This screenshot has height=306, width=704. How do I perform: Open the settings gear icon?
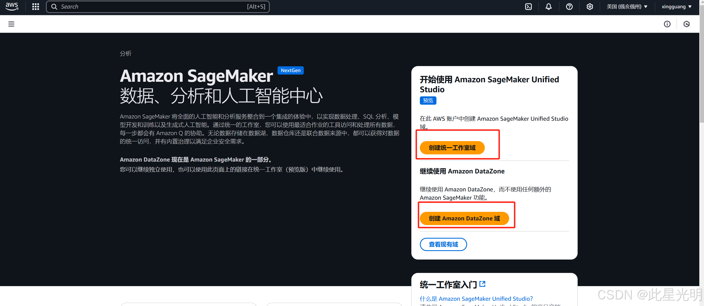(590, 7)
